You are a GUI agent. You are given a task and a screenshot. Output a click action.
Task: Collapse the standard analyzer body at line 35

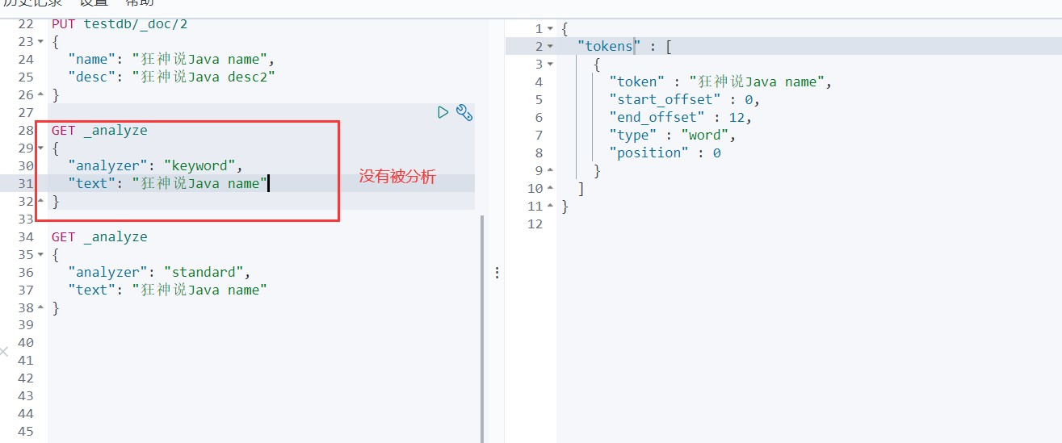41,254
